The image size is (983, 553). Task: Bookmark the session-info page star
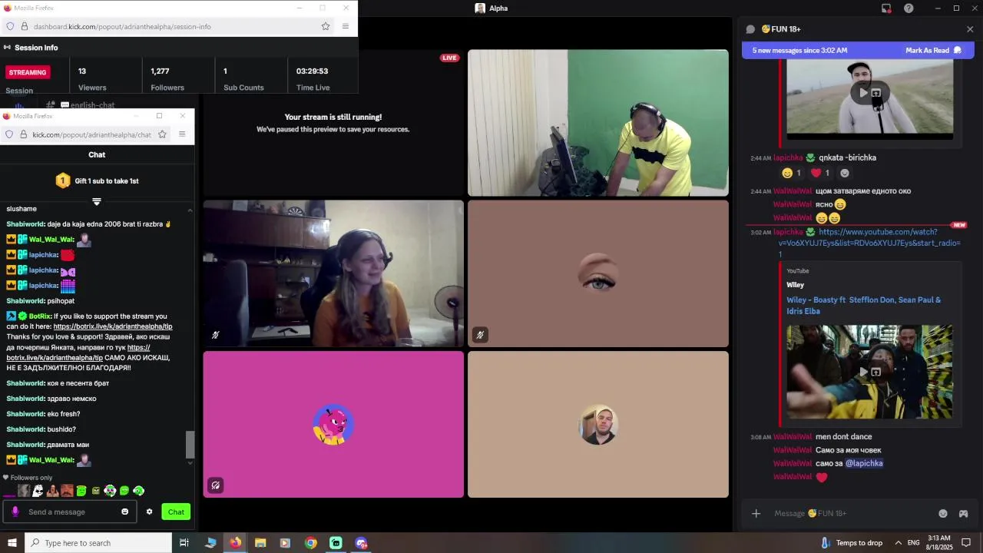326,26
